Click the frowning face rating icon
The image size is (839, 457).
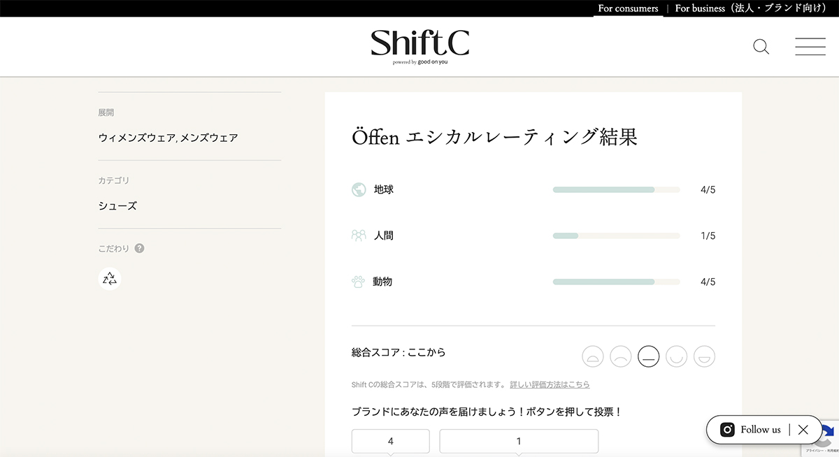point(621,356)
